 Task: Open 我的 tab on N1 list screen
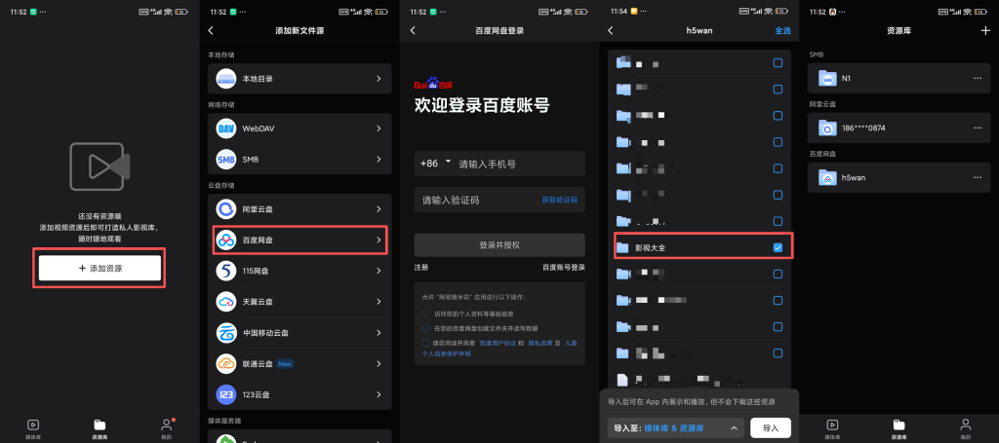coord(965,428)
